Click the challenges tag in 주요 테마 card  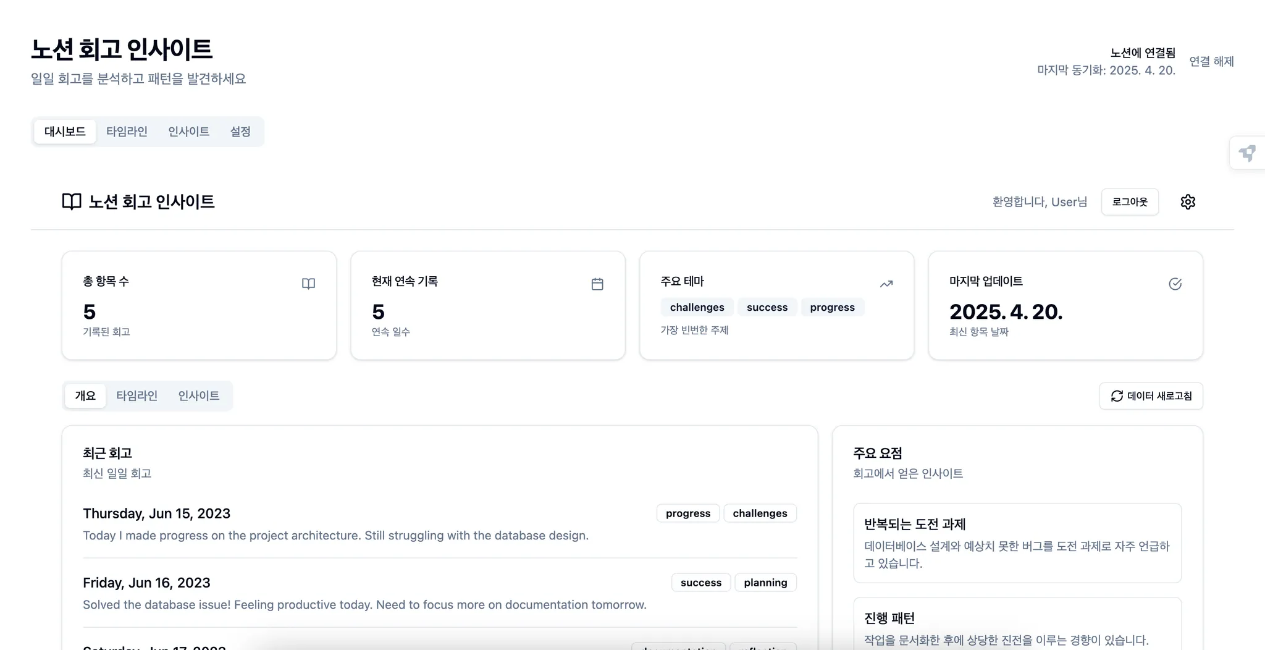[697, 307]
